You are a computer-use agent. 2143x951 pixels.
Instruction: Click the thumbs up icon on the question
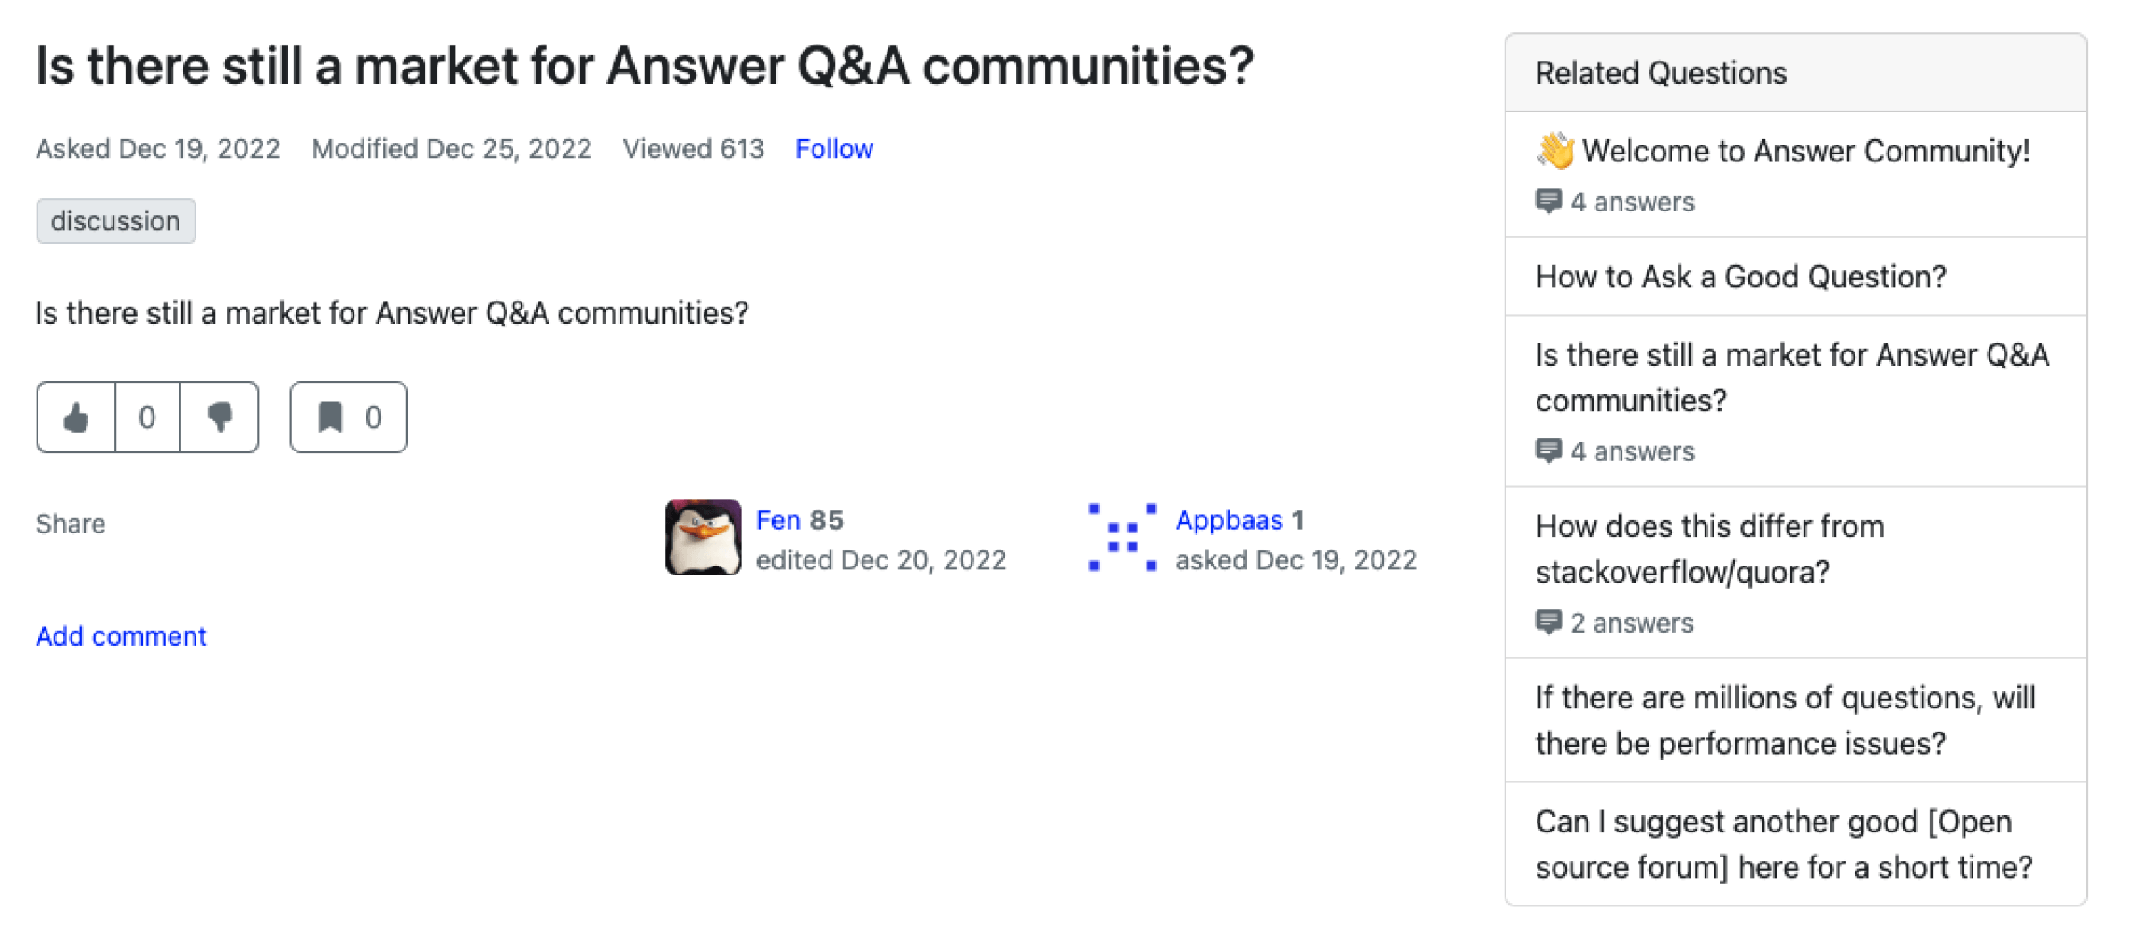click(75, 417)
